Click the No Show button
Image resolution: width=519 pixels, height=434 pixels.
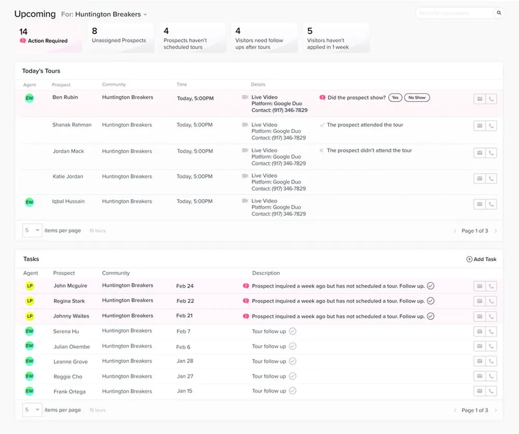coord(417,97)
